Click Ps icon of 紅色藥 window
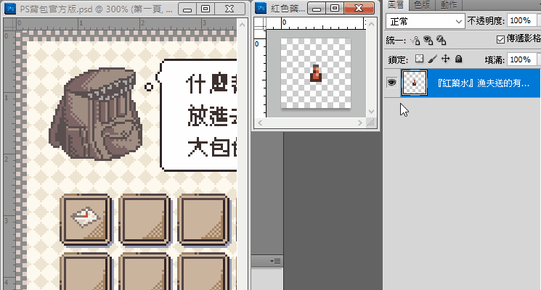541x290 pixels. pos(261,8)
